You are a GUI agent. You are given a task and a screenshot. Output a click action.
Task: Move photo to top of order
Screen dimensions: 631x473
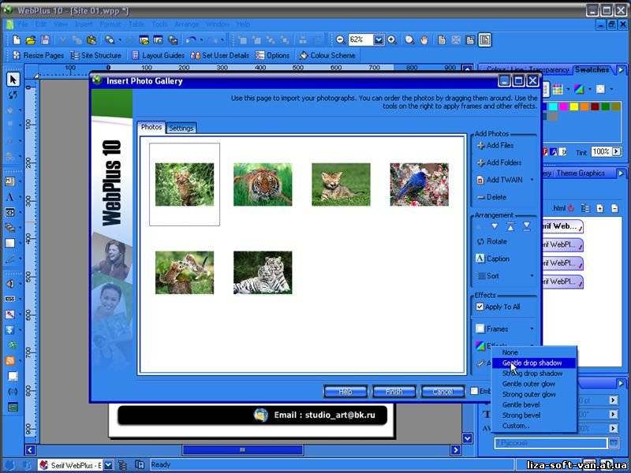click(x=510, y=226)
